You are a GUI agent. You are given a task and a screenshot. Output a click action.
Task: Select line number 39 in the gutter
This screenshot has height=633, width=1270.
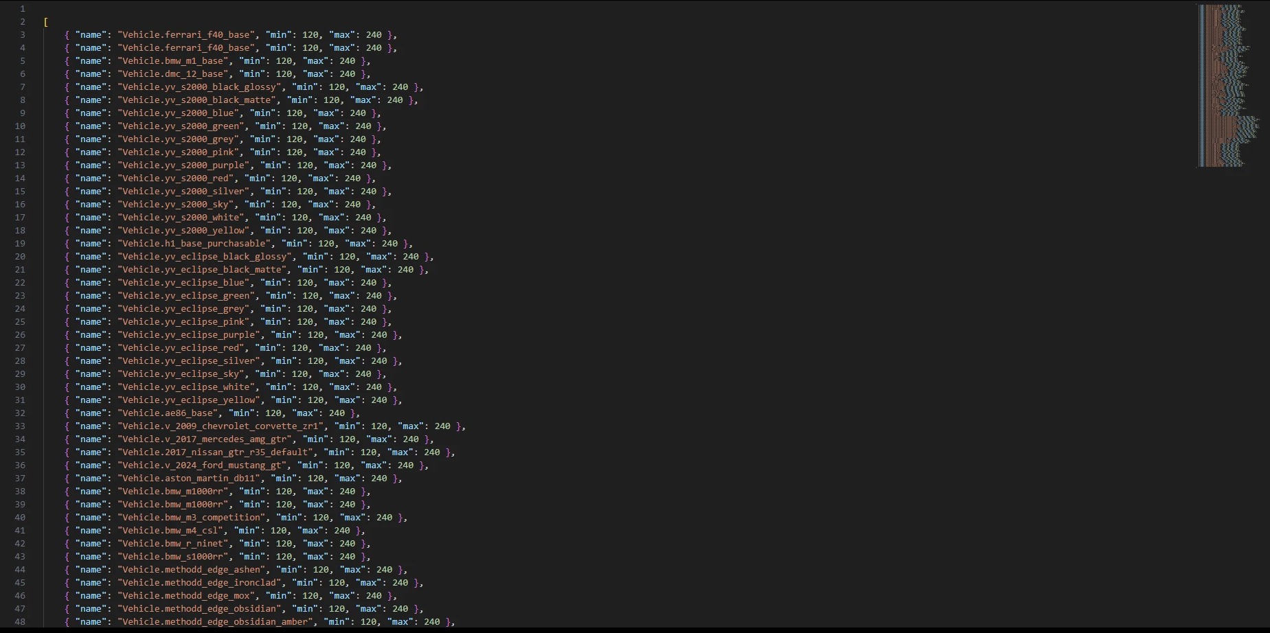(x=20, y=505)
